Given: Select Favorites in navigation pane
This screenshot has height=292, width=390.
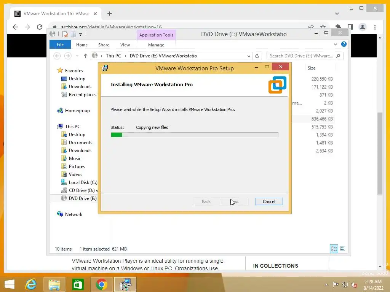Looking at the screenshot, I should [x=74, y=70].
